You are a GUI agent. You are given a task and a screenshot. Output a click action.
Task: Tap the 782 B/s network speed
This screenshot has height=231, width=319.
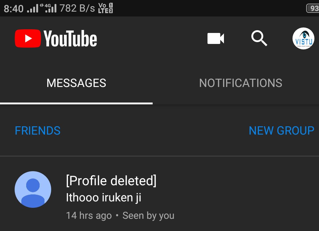click(77, 8)
